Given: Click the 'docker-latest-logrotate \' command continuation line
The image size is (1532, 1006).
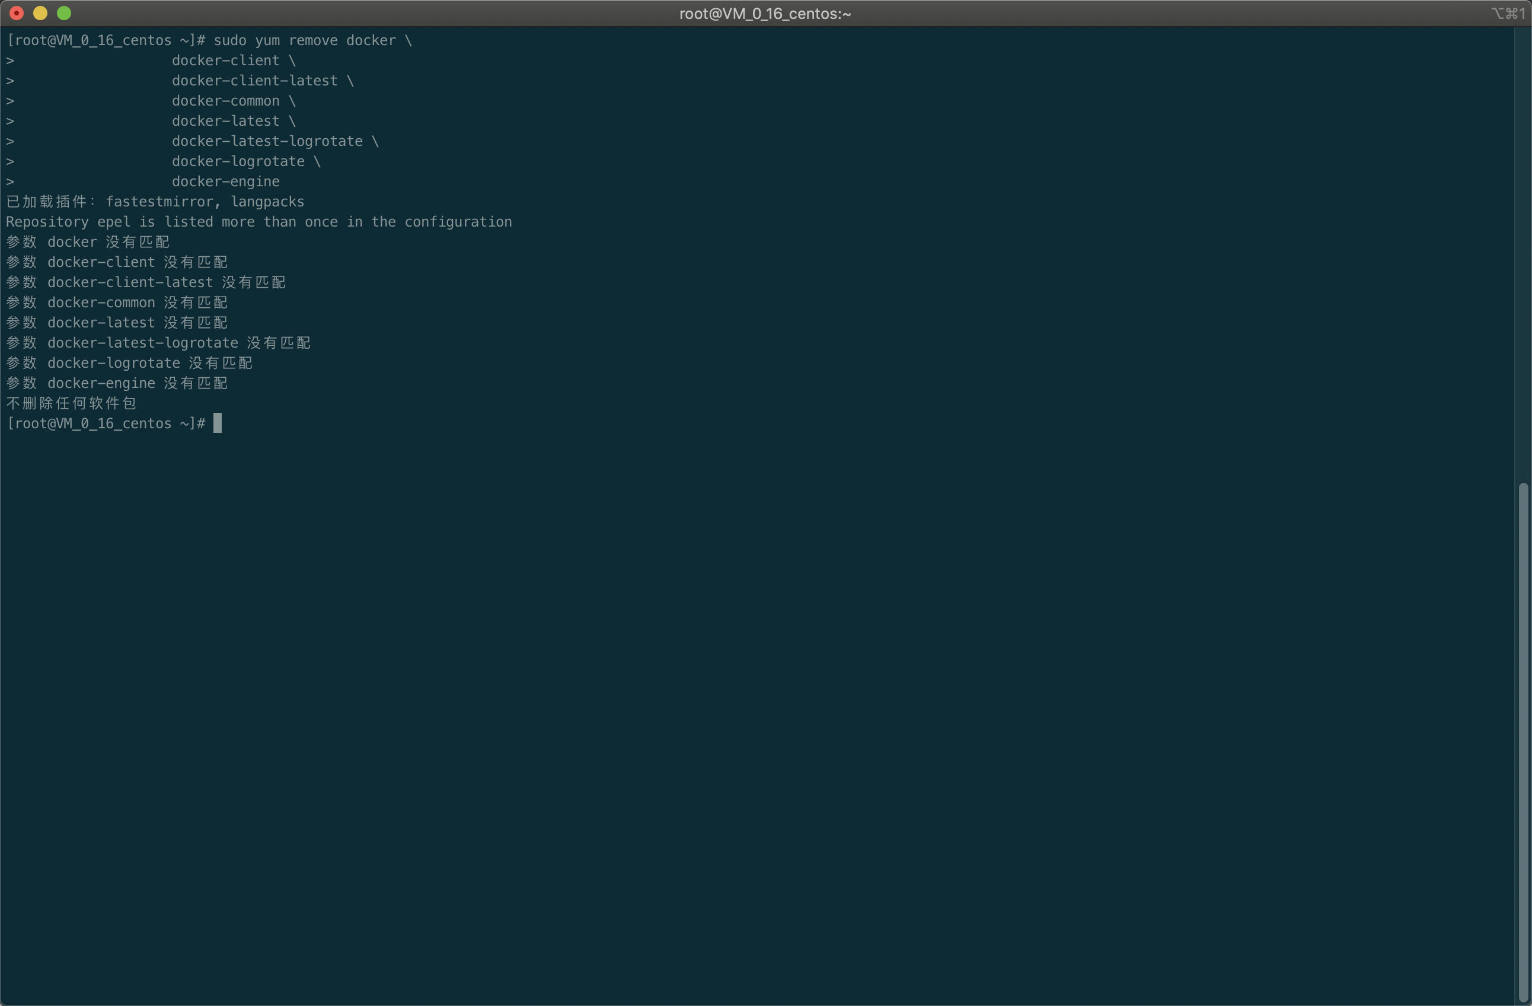Looking at the screenshot, I should 275,141.
